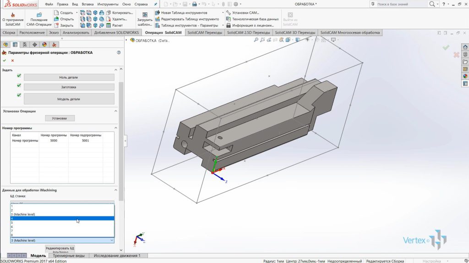Switch to the SolidCAM 2.5D Переходы tab
Screen dimensions: 469x263
[x=248, y=32]
